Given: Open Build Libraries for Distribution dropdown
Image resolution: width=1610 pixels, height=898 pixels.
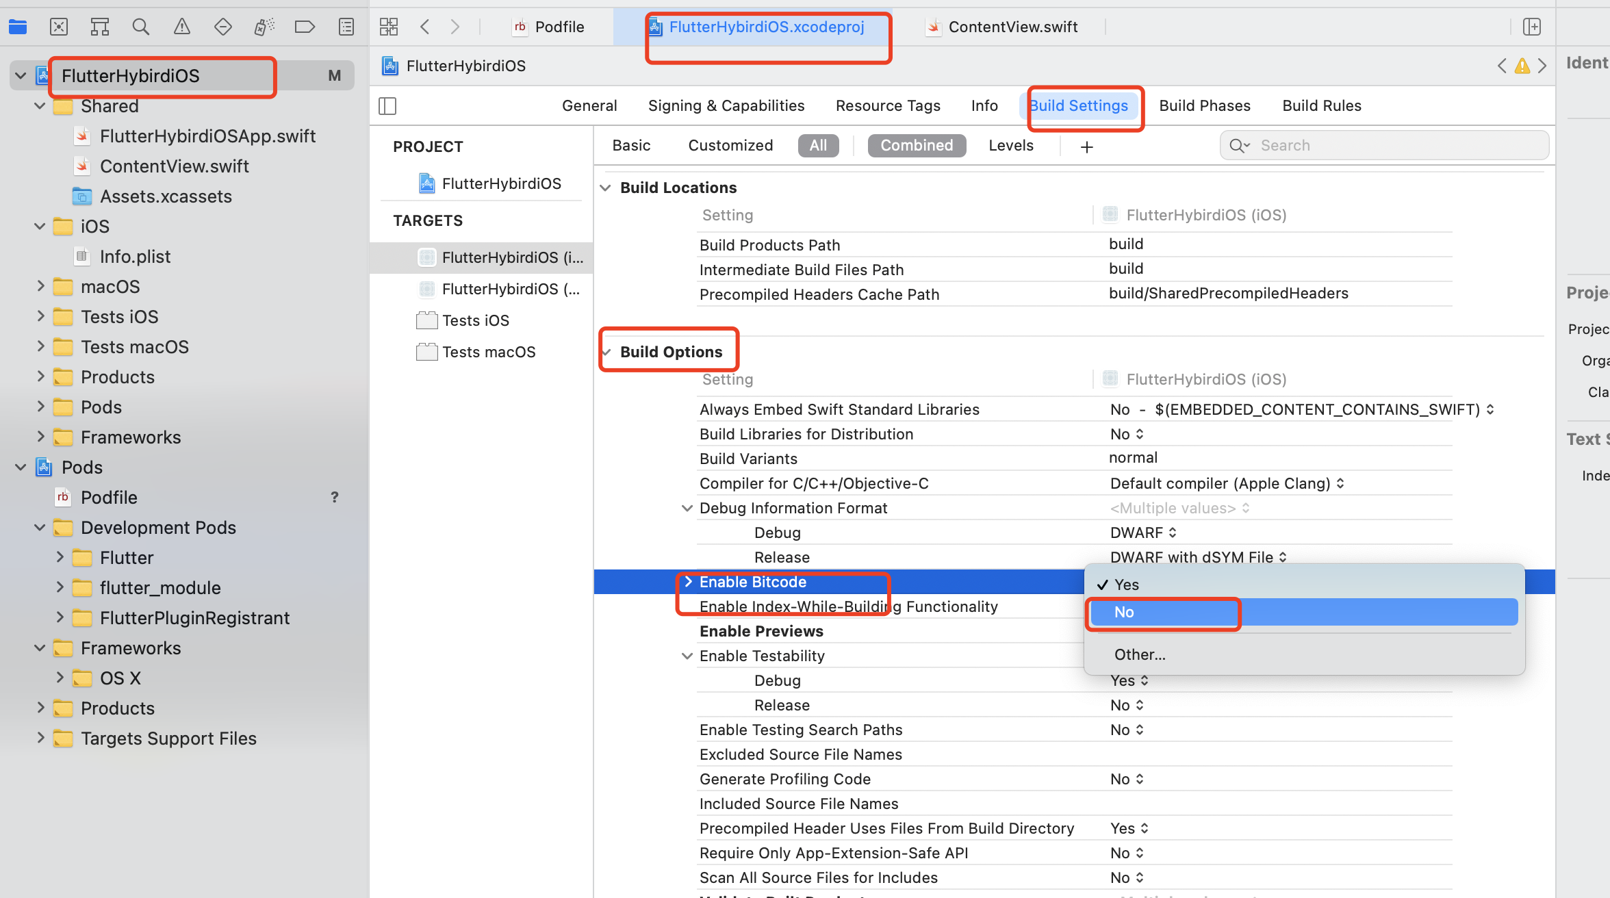Looking at the screenshot, I should click(1127, 434).
